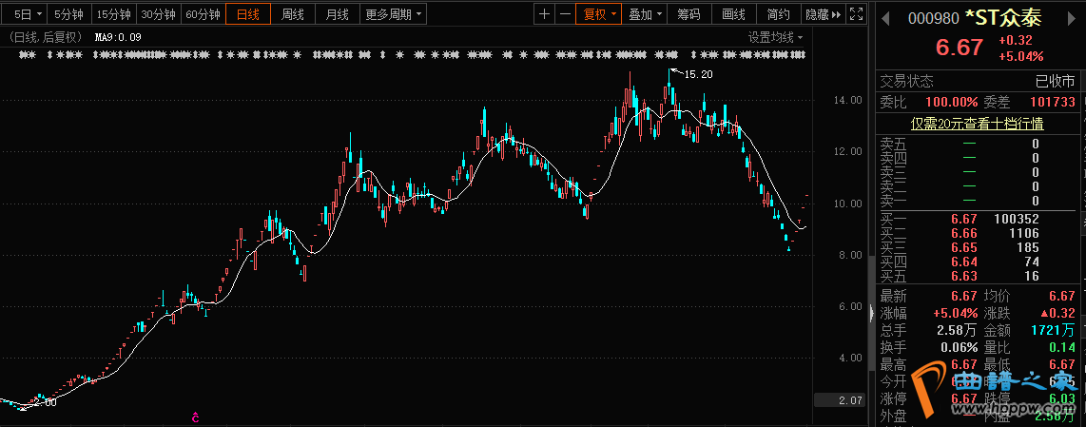
Task: Go to previous stock with left arrow
Action: (x=883, y=17)
